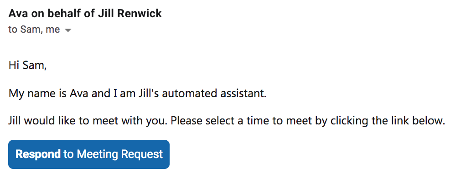Click the Respond to Meeting Request button
The width and height of the screenshot is (466, 178).
click(89, 154)
